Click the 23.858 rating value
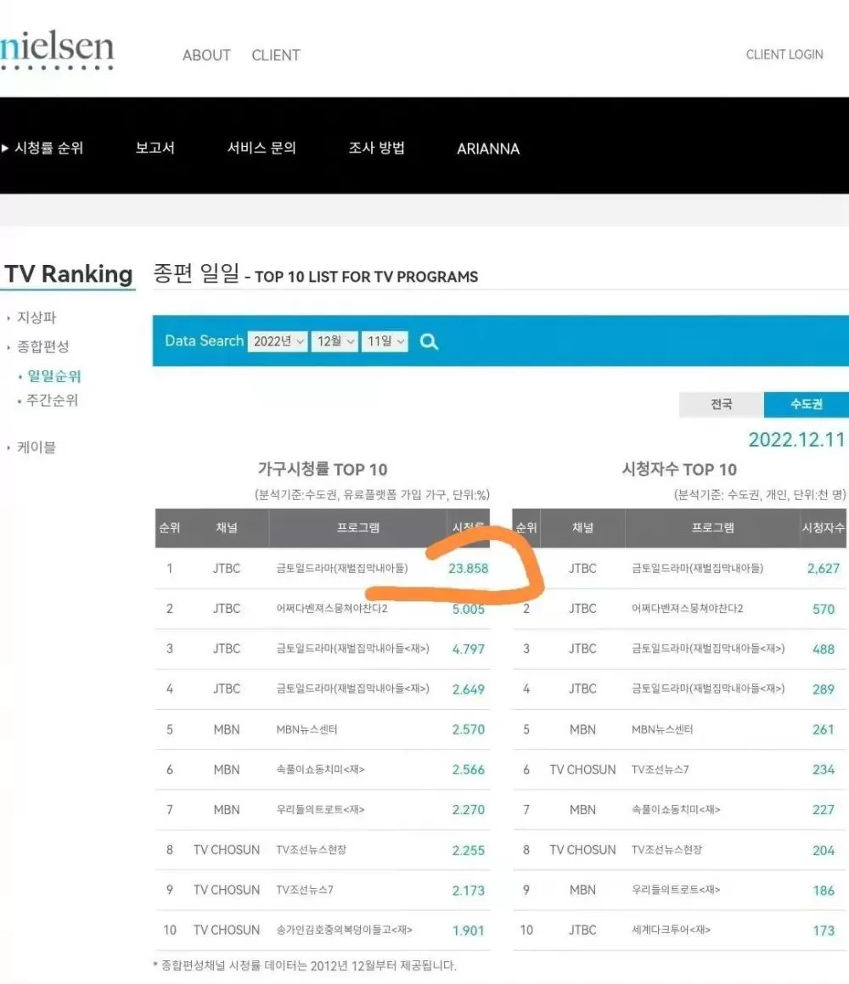The image size is (849, 984). (x=468, y=569)
